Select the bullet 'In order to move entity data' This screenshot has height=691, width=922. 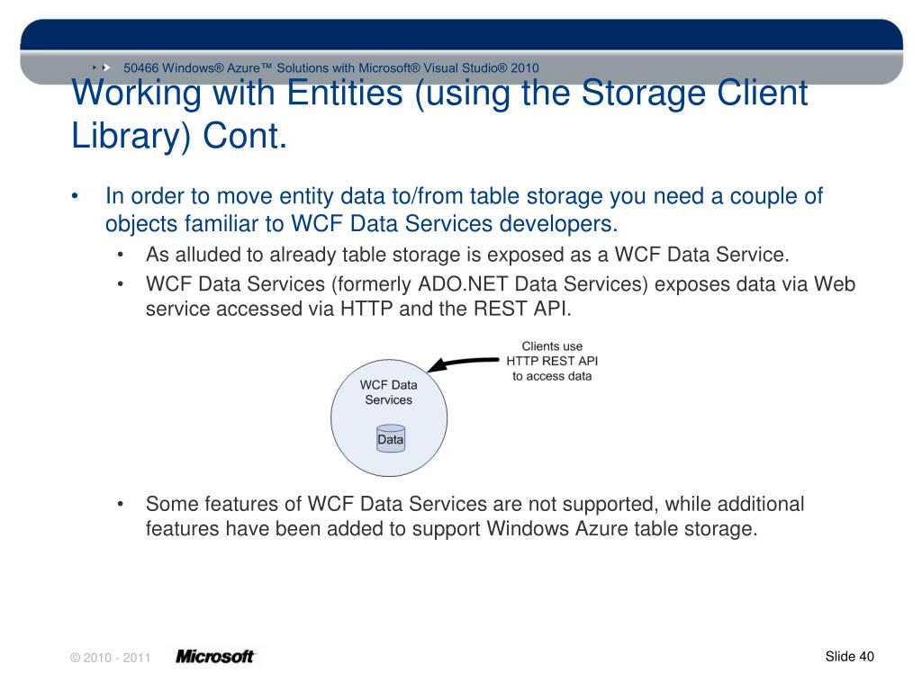(464, 209)
